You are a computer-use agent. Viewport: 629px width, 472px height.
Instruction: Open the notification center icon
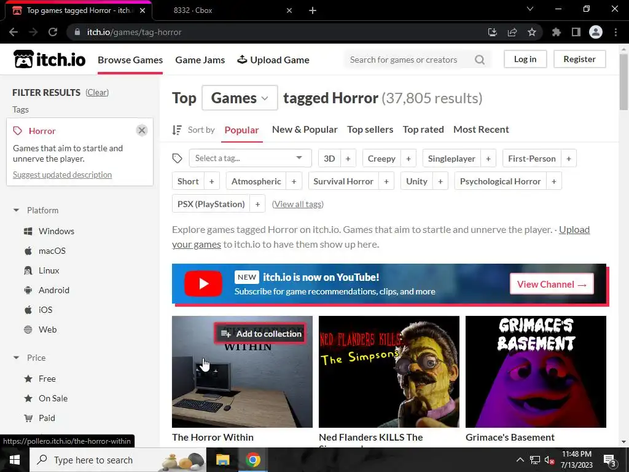tap(610, 460)
